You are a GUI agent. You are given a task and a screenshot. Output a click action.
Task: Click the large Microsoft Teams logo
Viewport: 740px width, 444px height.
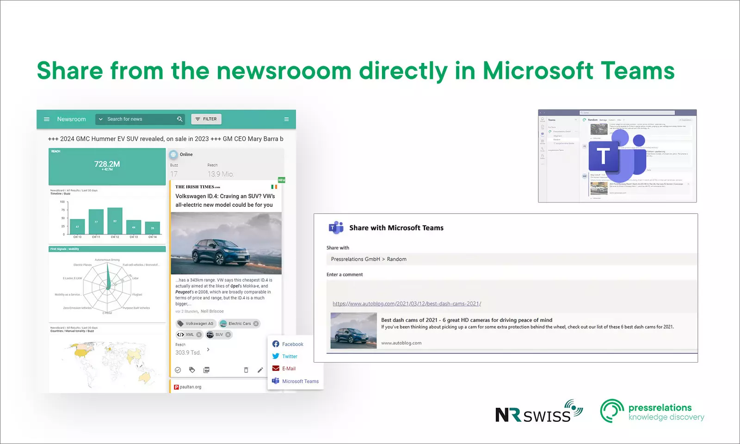pos(617,156)
